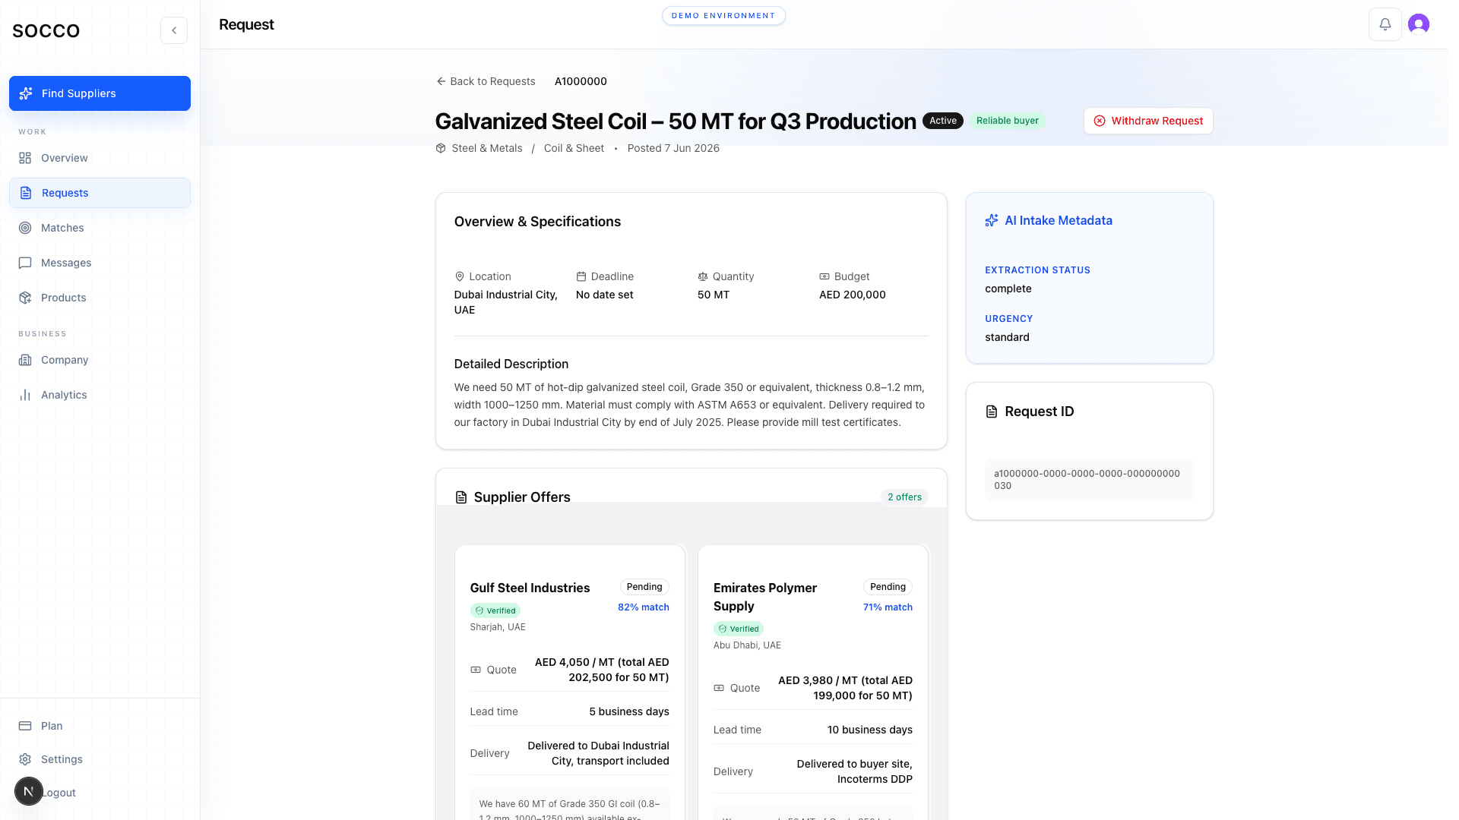Click the Withdraw Request button

(x=1148, y=121)
